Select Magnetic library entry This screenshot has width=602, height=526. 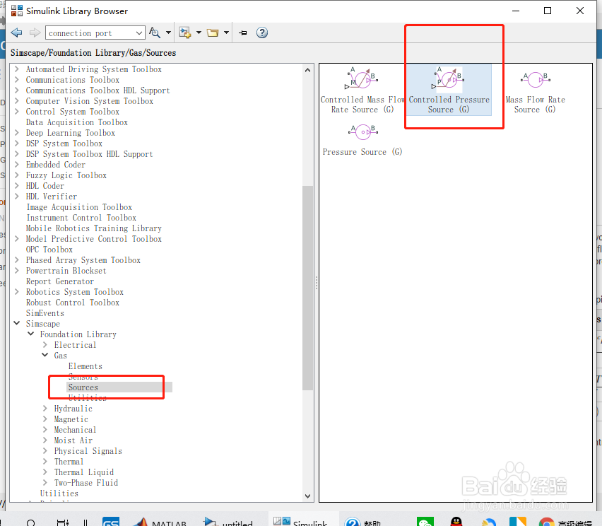(71, 419)
